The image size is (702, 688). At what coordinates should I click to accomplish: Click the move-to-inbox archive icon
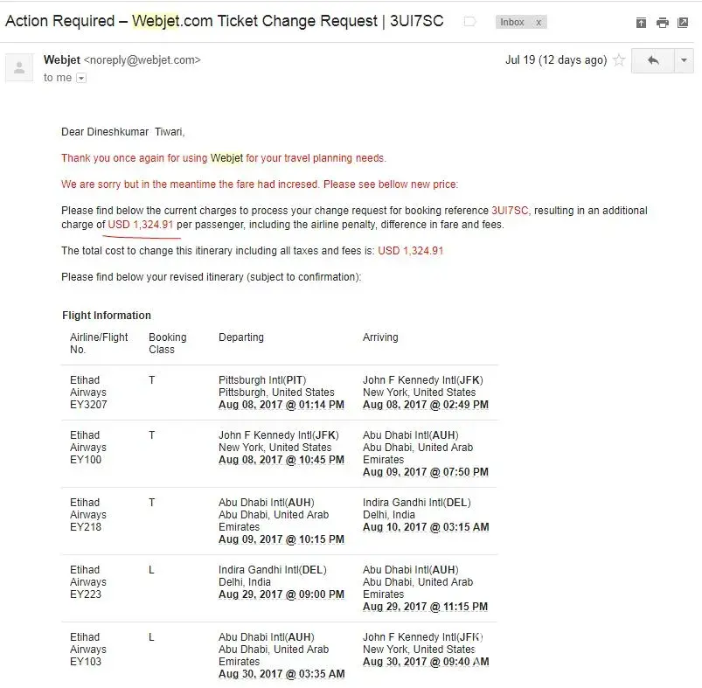click(x=641, y=23)
